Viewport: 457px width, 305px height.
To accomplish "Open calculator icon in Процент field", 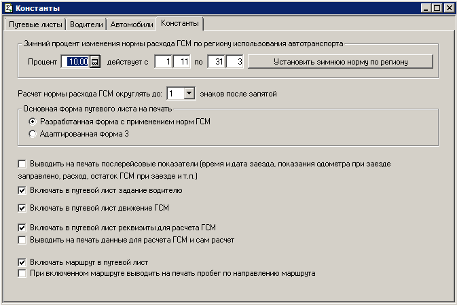I will click(94, 62).
